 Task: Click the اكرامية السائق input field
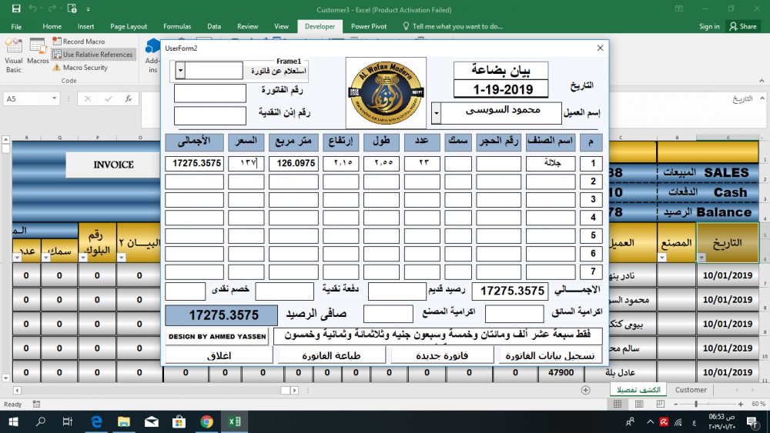click(514, 314)
